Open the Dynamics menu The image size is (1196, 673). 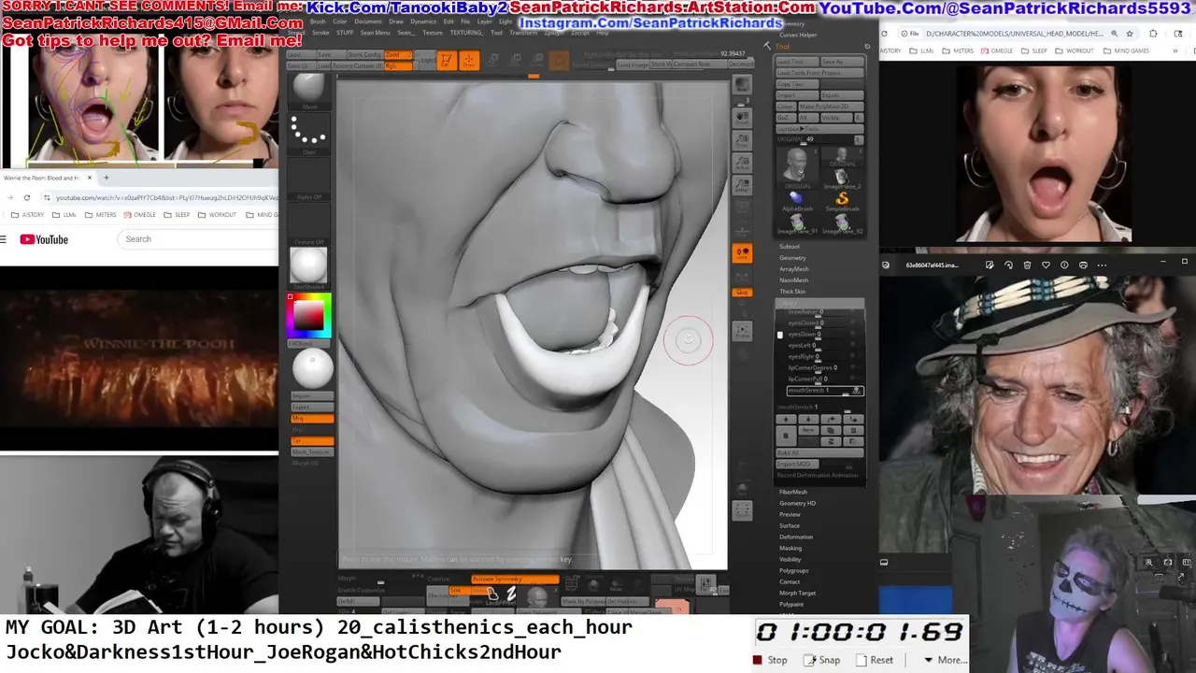423,21
